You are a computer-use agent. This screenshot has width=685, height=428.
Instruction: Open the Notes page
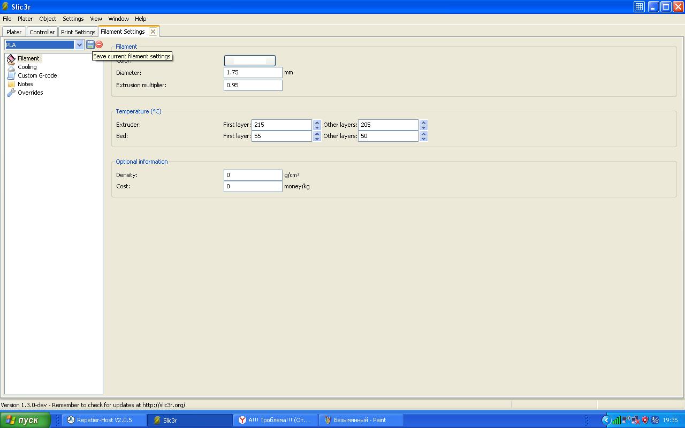pyautogui.click(x=25, y=84)
